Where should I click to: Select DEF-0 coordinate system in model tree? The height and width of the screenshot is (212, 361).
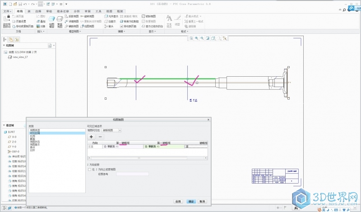[x=15, y=152]
